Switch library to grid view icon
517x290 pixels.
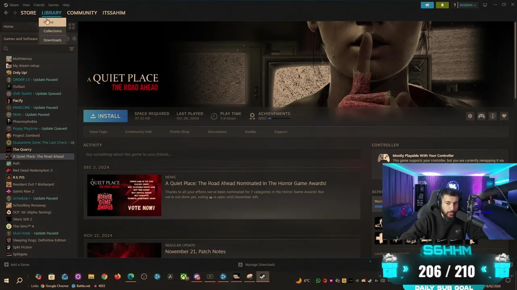(71, 27)
